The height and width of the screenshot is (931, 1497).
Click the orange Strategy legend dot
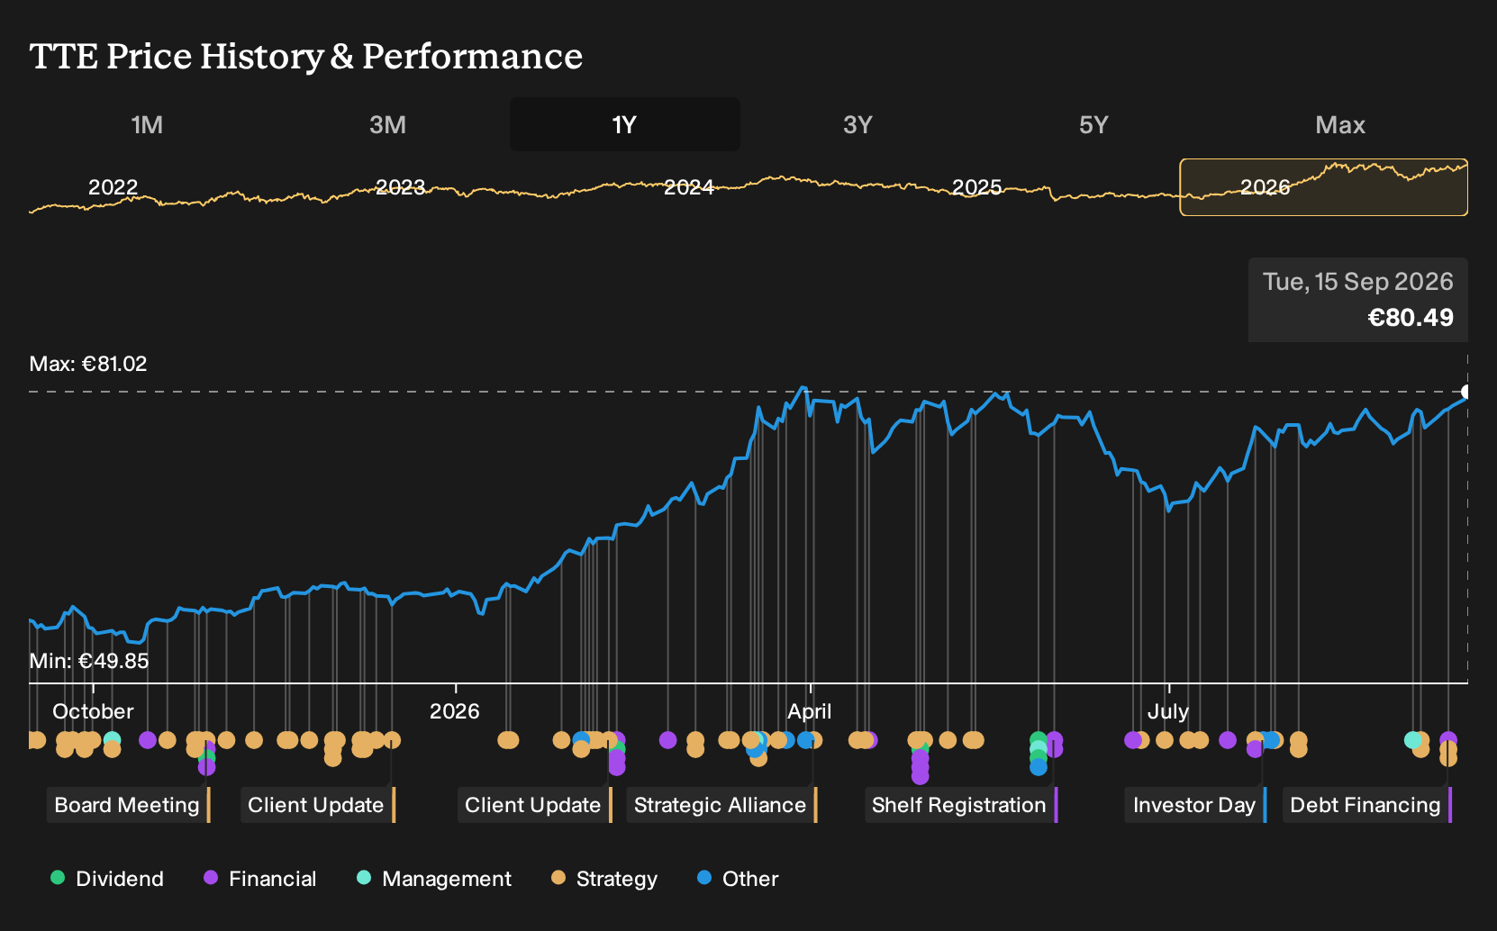(x=558, y=877)
